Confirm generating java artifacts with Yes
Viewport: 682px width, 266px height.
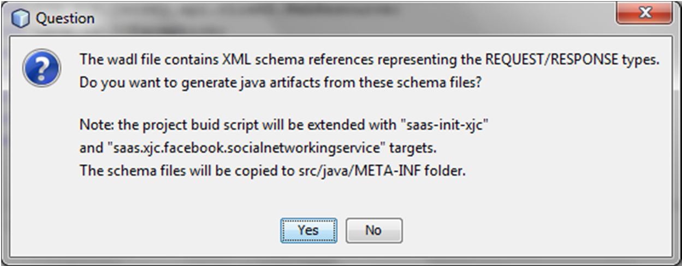point(309,231)
